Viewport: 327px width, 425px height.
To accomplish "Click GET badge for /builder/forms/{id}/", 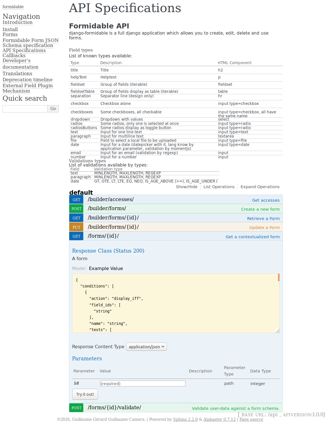I will [76, 218].
